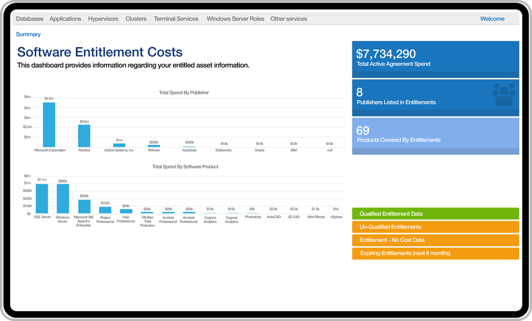The width and height of the screenshot is (532, 321).
Task: Select the Adobe Systems, Inc. bar
Action: pos(119,145)
